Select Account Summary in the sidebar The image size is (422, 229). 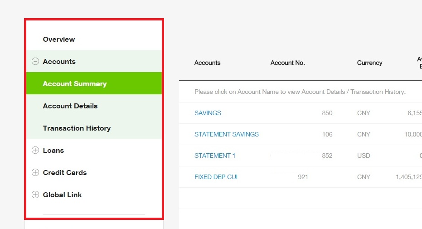pyautogui.click(x=94, y=83)
